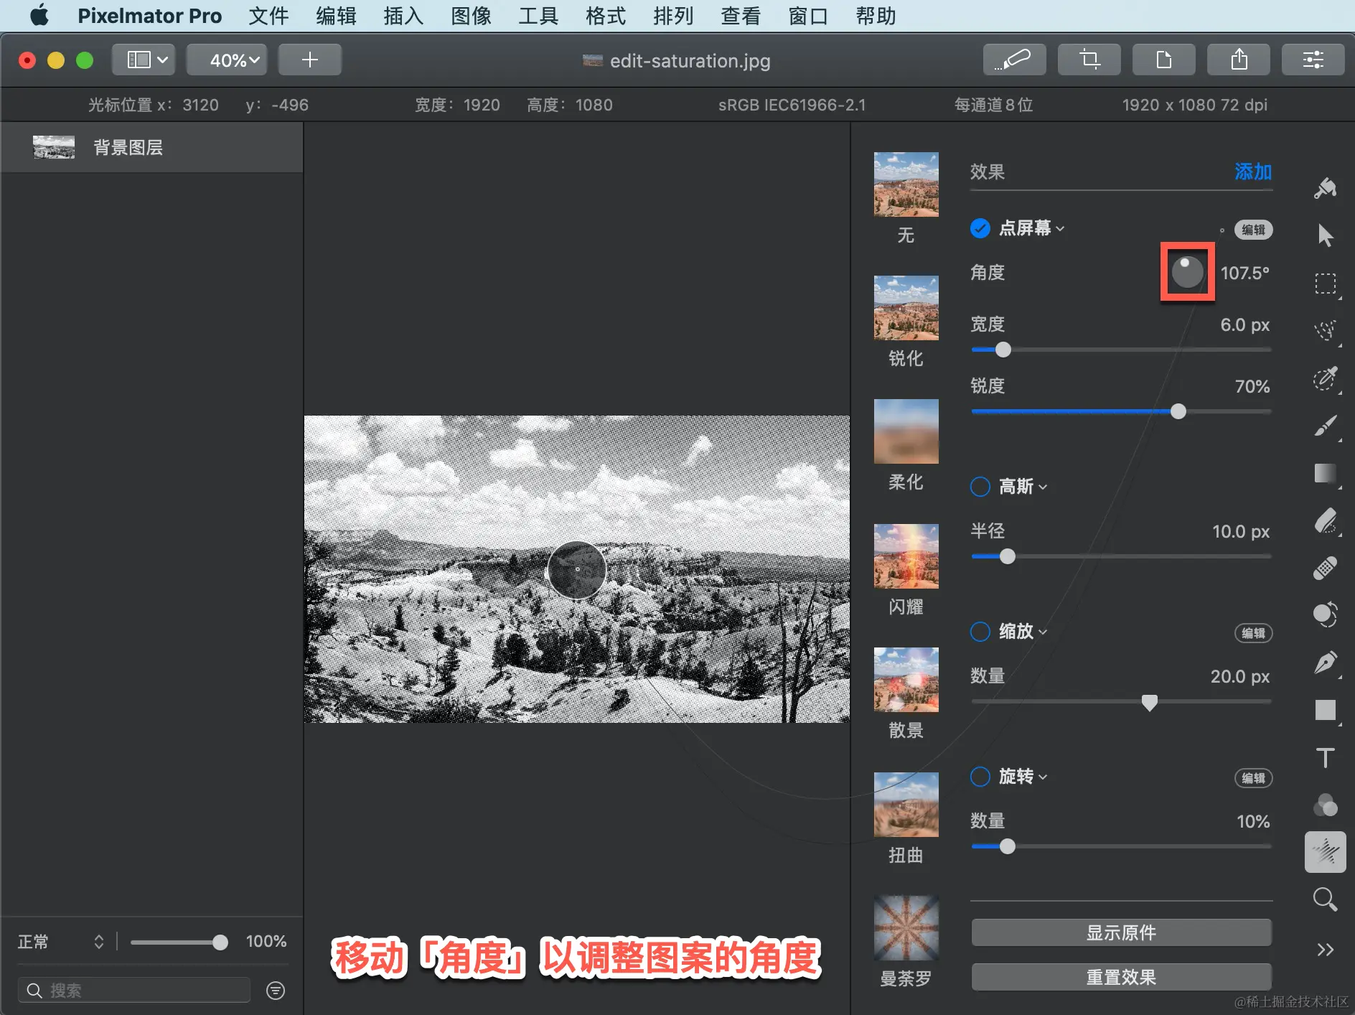Viewport: 1355px width, 1015px height.
Task: Select the active Effects tool
Action: point(1325,852)
